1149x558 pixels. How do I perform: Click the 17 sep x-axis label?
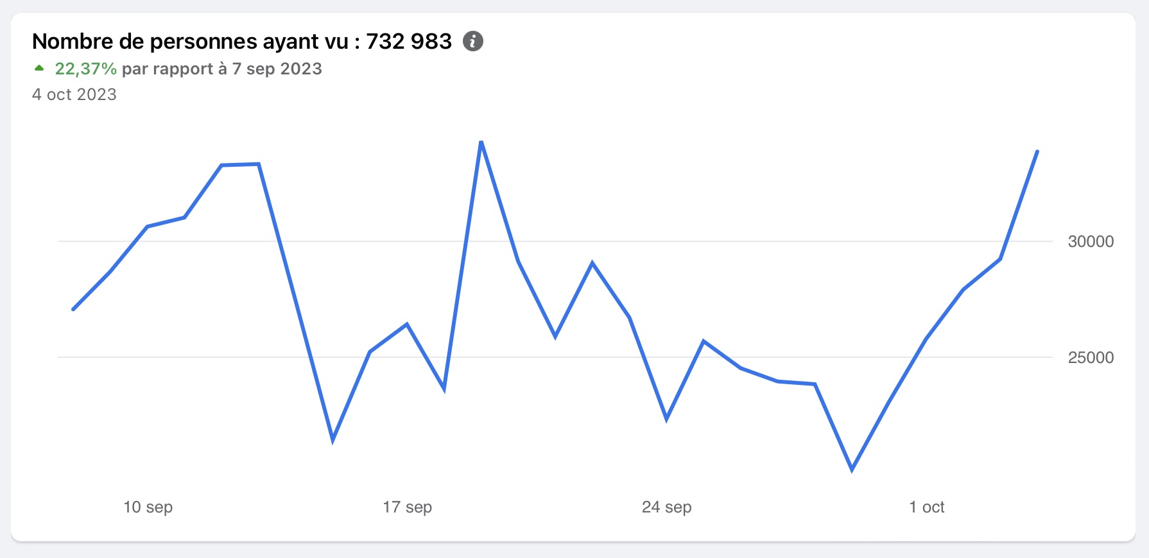(407, 507)
